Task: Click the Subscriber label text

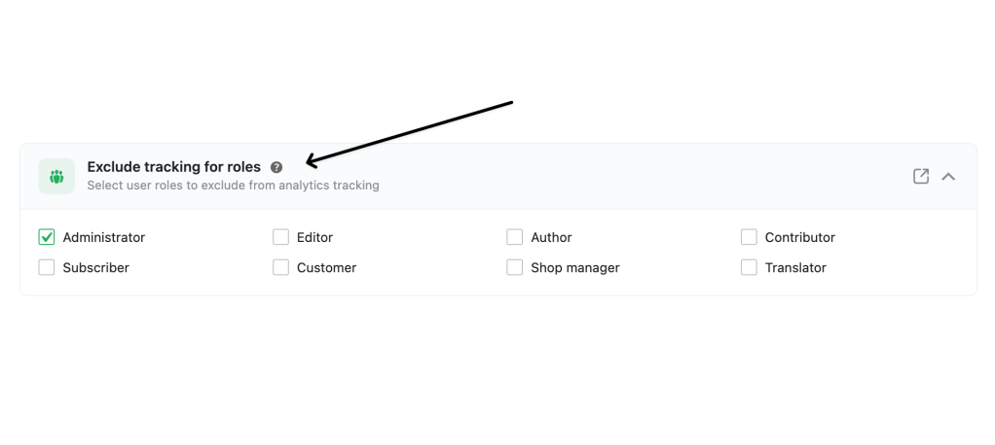Action: coord(95,268)
